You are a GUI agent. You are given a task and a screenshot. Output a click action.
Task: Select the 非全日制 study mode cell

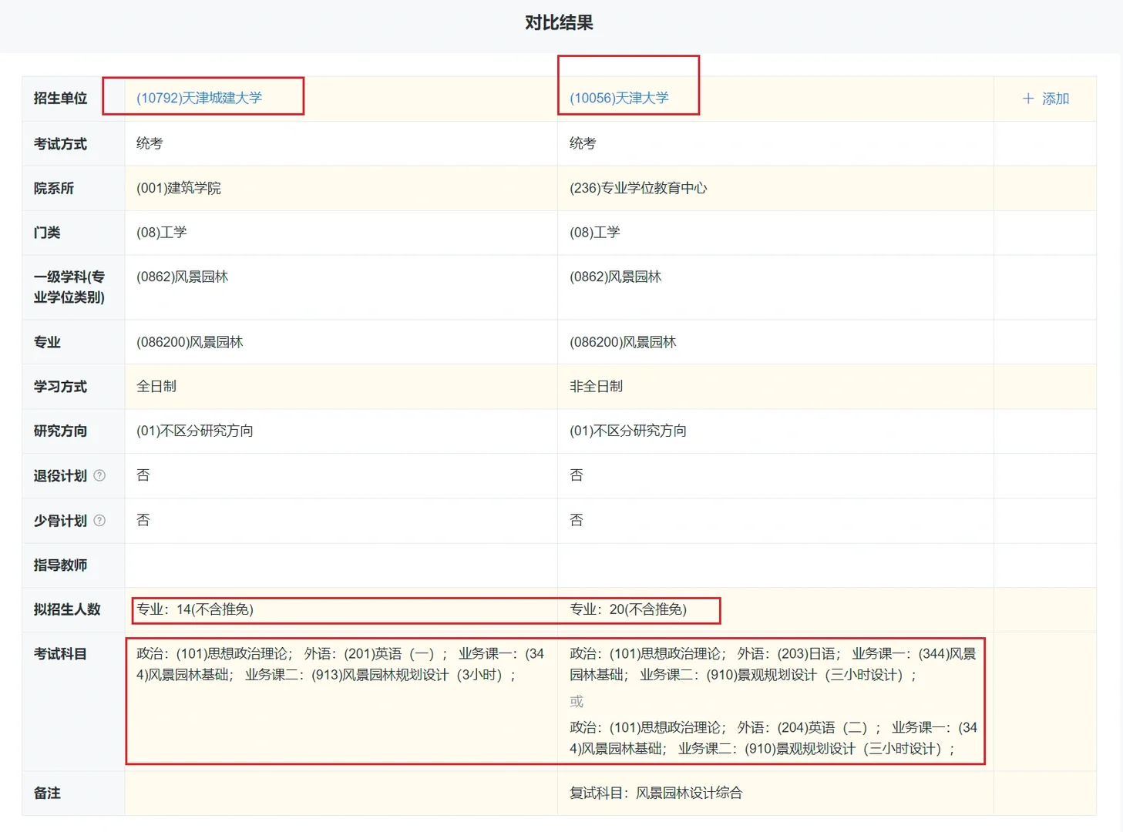pos(597,386)
